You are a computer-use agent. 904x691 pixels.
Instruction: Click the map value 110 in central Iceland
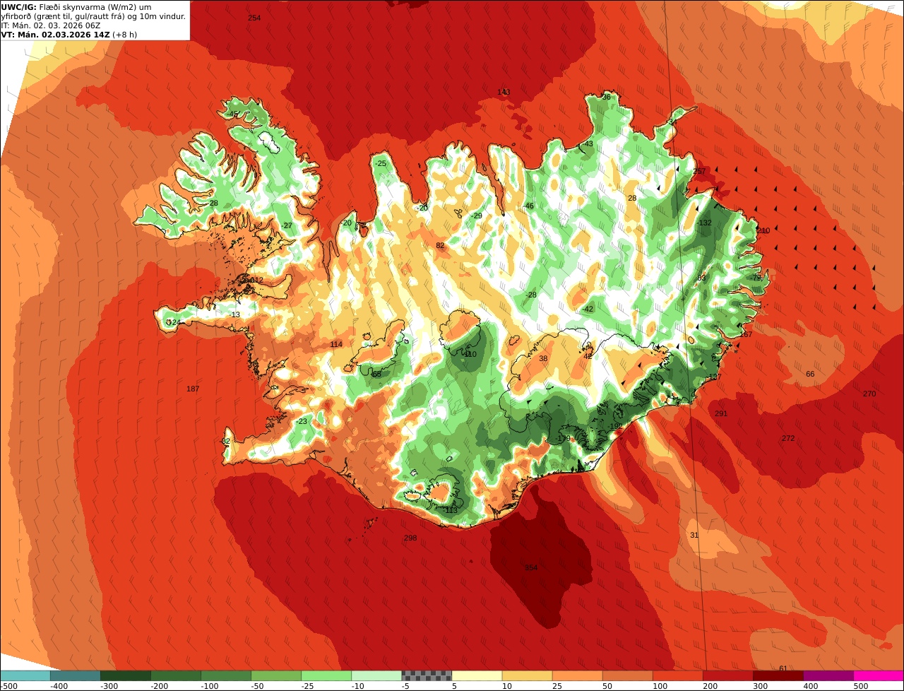tap(470, 354)
